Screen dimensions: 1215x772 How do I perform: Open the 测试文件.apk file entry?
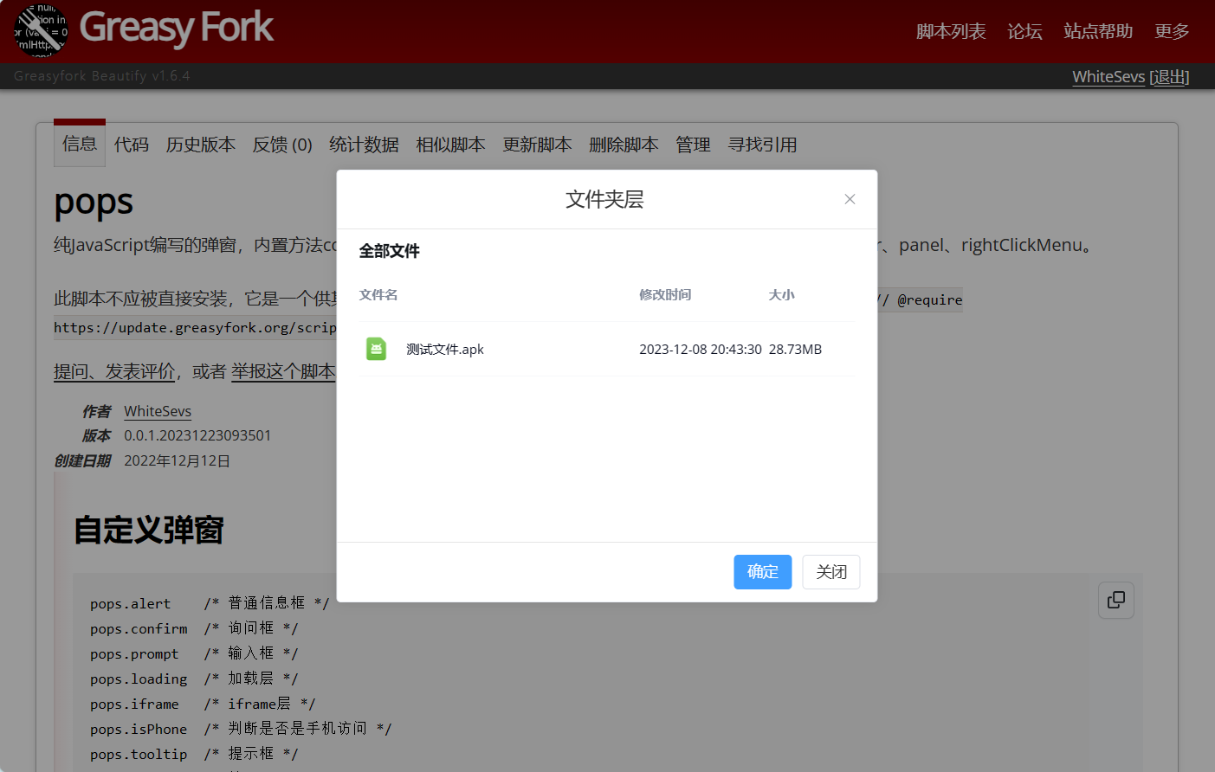(445, 350)
